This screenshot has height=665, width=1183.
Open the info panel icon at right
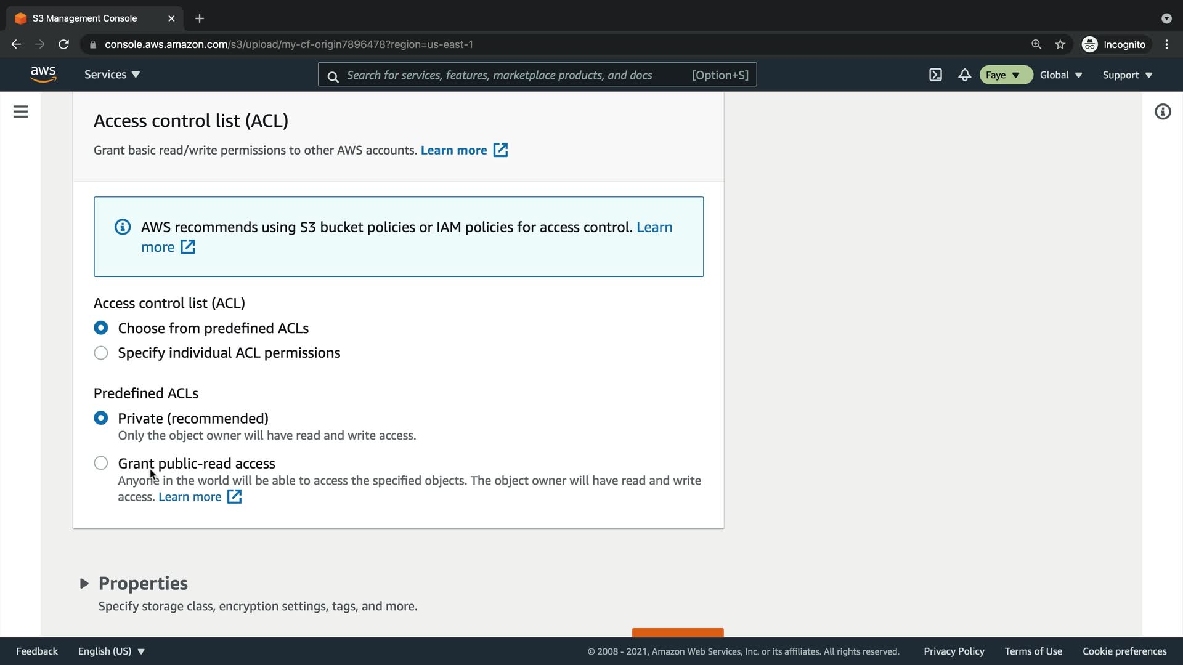[x=1162, y=111]
